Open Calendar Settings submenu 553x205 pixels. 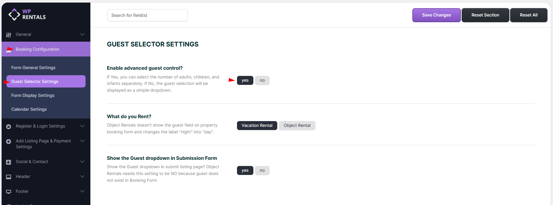coord(29,109)
